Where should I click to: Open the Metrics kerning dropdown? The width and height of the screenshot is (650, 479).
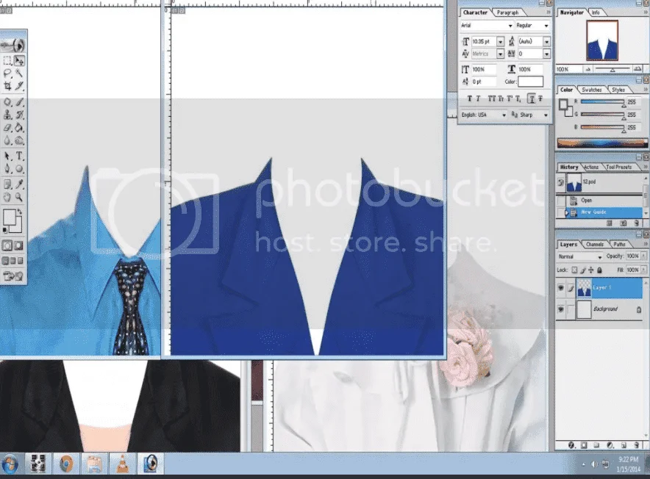[x=500, y=54]
